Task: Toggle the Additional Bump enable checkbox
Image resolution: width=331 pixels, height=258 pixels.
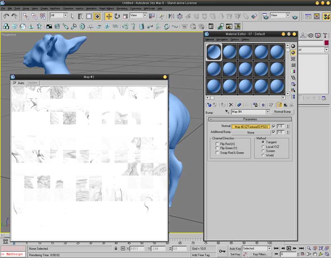Action: (x=273, y=132)
